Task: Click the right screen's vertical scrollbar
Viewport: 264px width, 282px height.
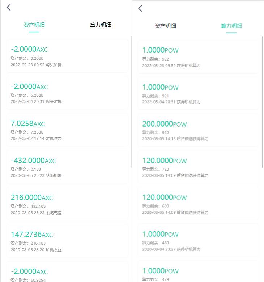Action: 263,102
